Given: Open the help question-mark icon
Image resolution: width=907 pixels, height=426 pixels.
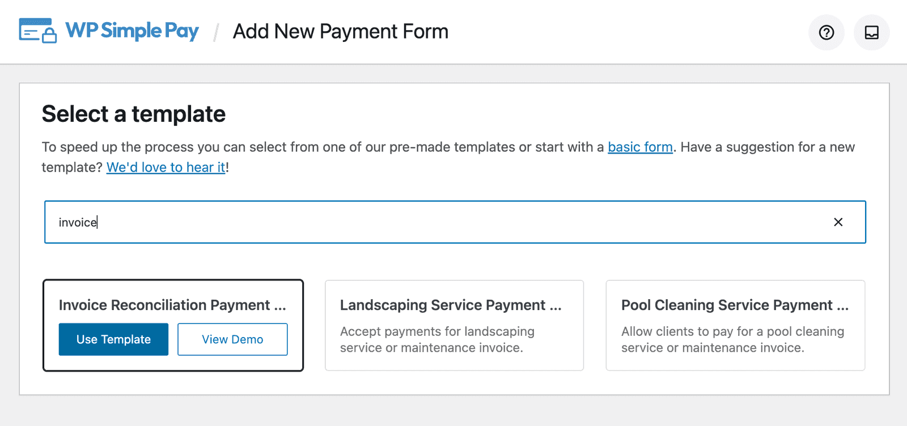Looking at the screenshot, I should [826, 32].
